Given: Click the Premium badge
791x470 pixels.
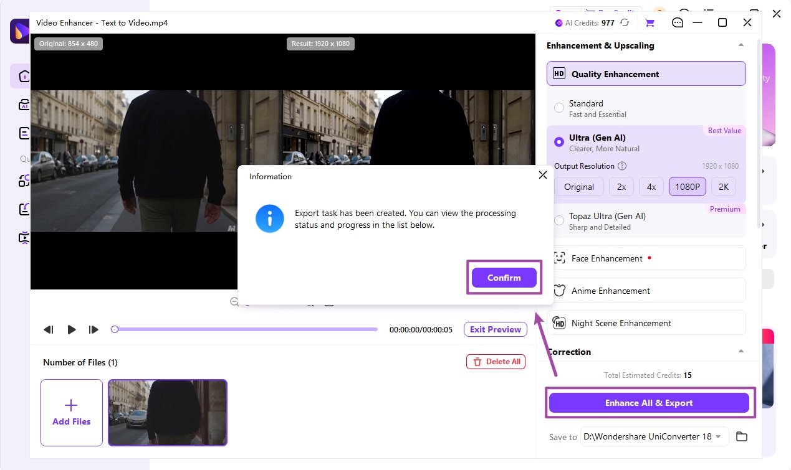Looking at the screenshot, I should tap(725, 209).
